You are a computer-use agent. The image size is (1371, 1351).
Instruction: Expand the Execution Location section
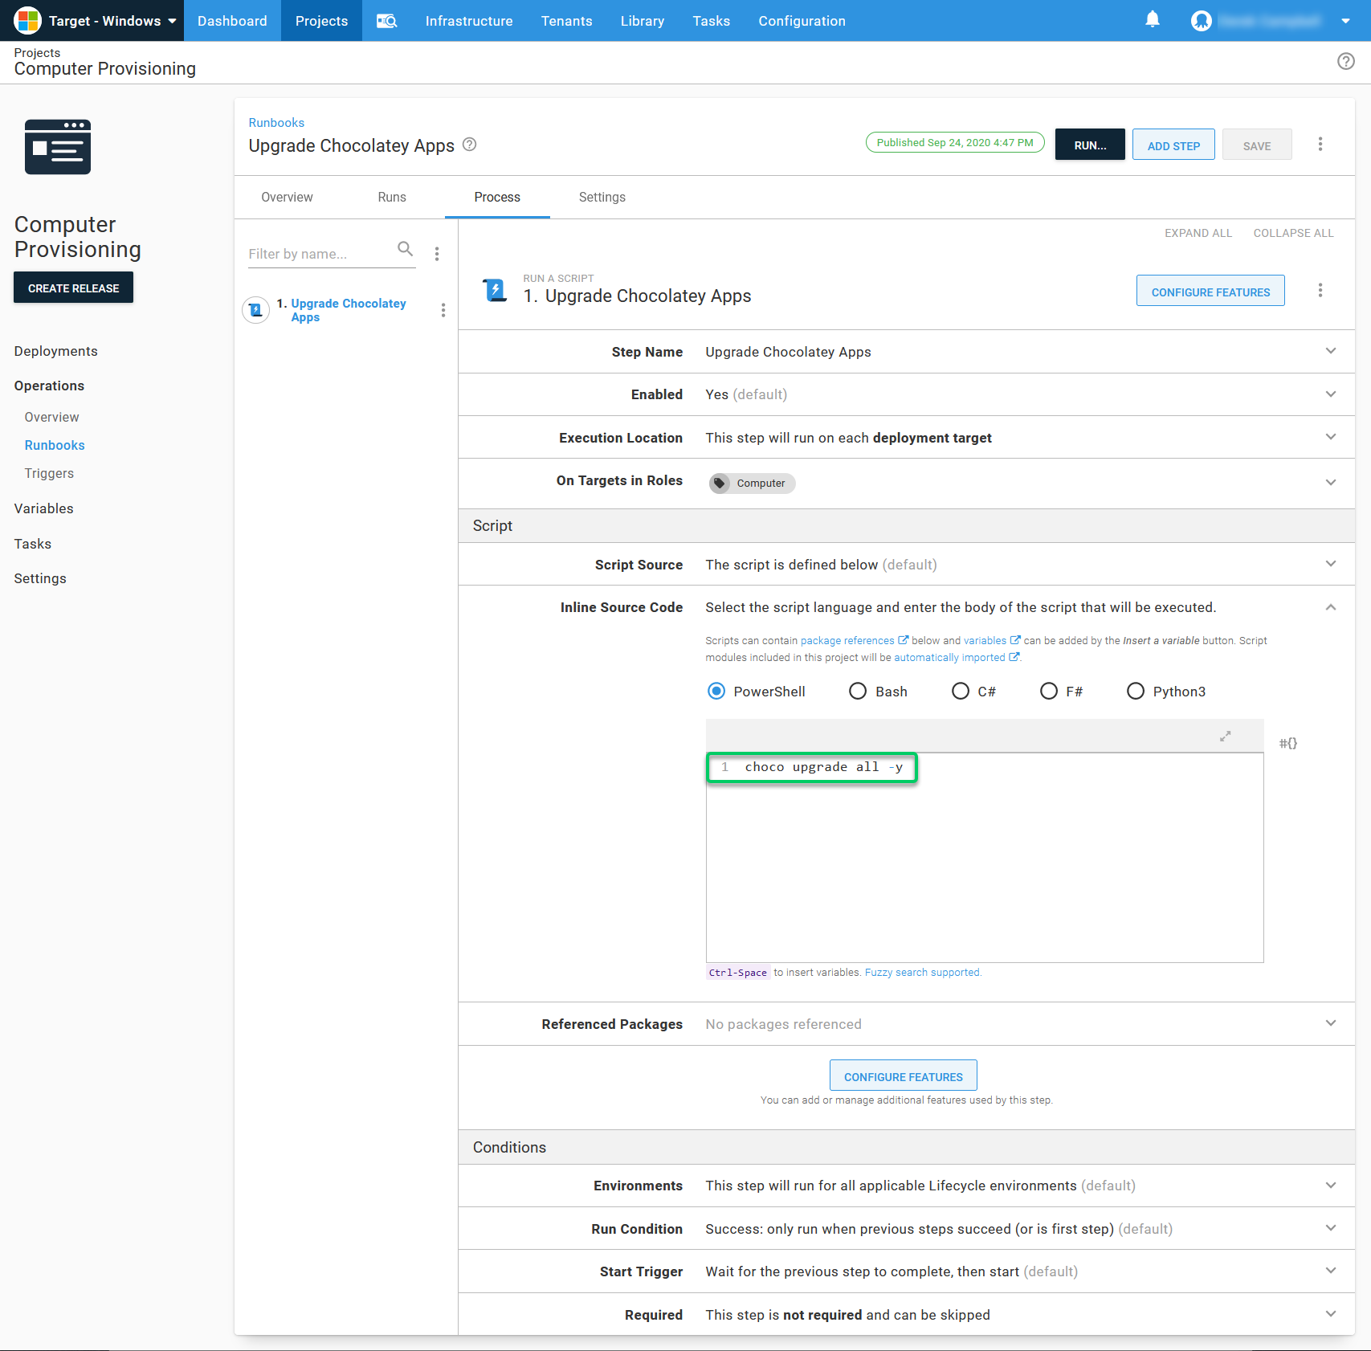1331,437
